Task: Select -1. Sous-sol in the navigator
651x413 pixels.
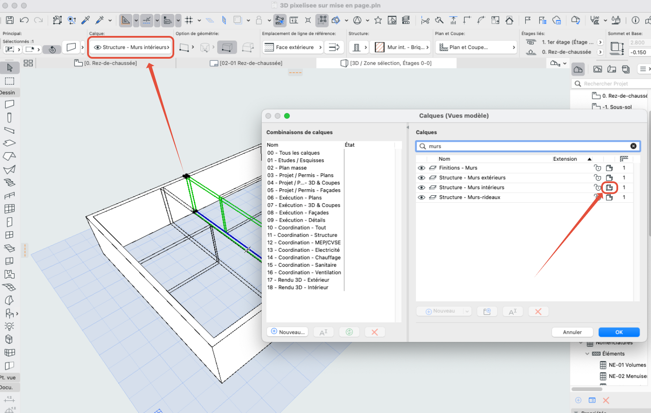Action: (x=612, y=107)
